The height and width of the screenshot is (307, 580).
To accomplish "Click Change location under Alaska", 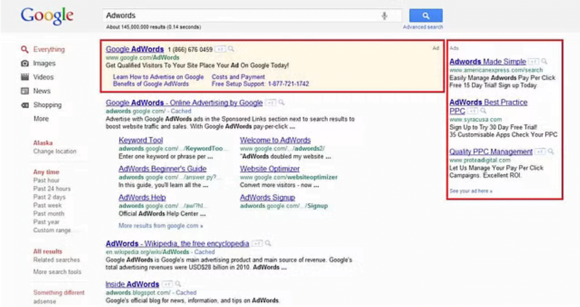I will 54,152.
